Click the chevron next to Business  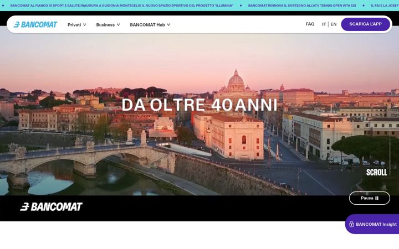tap(118, 25)
